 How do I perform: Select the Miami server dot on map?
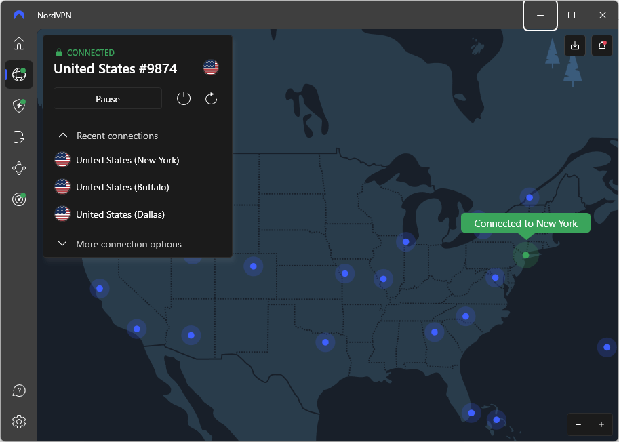pyautogui.click(x=471, y=414)
